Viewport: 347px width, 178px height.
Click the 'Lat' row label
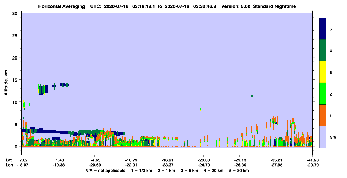pyautogui.click(x=9, y=160)
